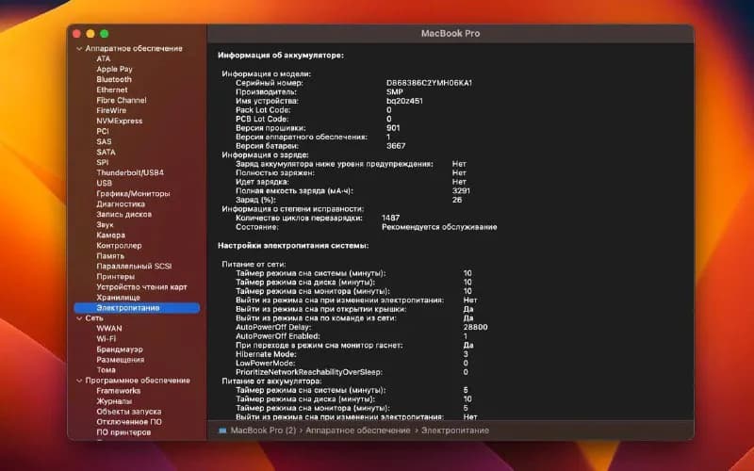The image size is (754, 471).
Task: Select Тома in the sidebar
Action: (x=106, y=370)
